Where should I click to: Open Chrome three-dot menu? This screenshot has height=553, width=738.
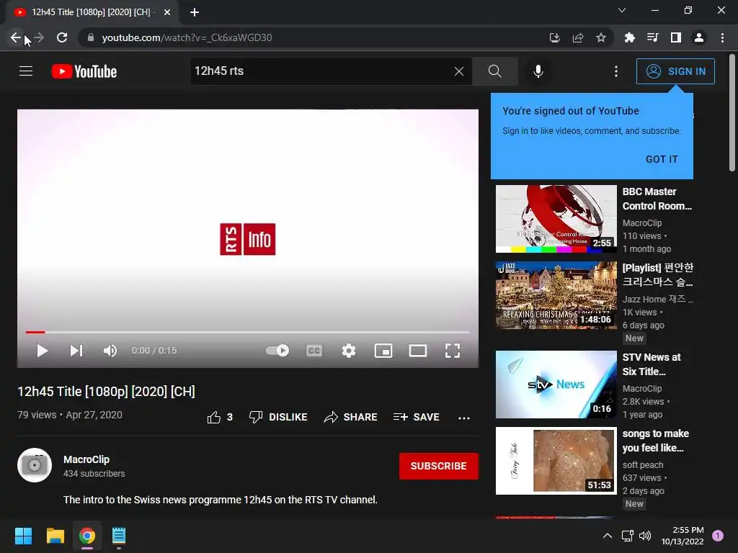point(722,37)
